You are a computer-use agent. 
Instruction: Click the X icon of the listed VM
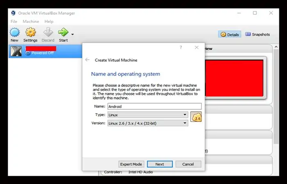point(16,51)
